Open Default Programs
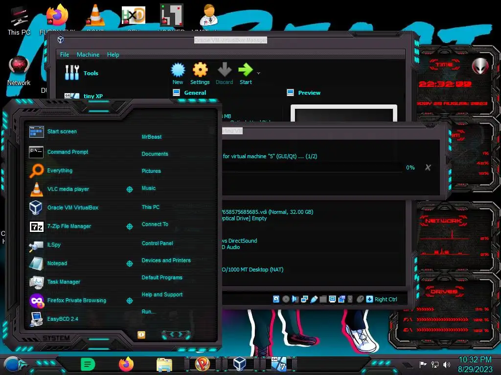The width and height of the screenshot is (501, 375). point(162,277)
